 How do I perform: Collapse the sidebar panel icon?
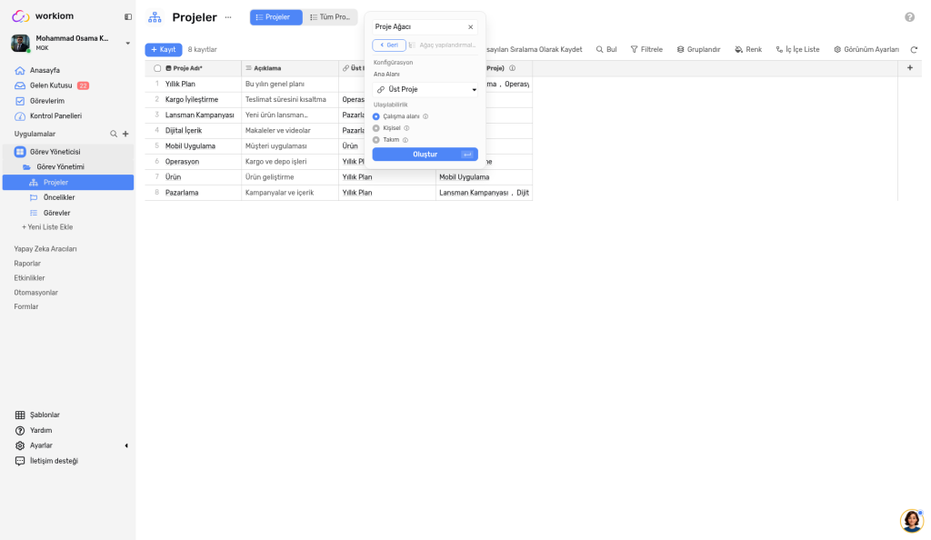pyautogui.click(x=127, y=16)
